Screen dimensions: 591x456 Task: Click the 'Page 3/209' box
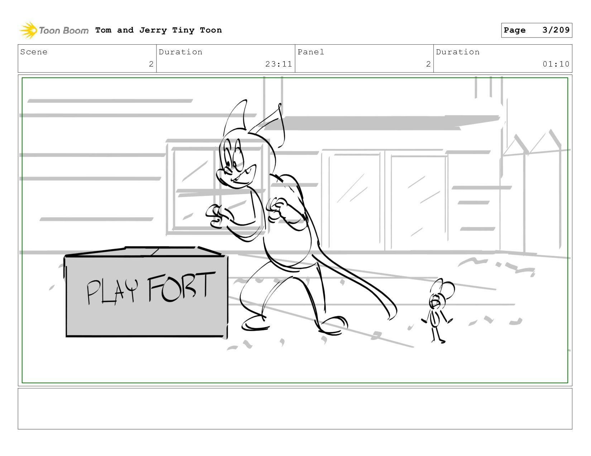(537, 30)
